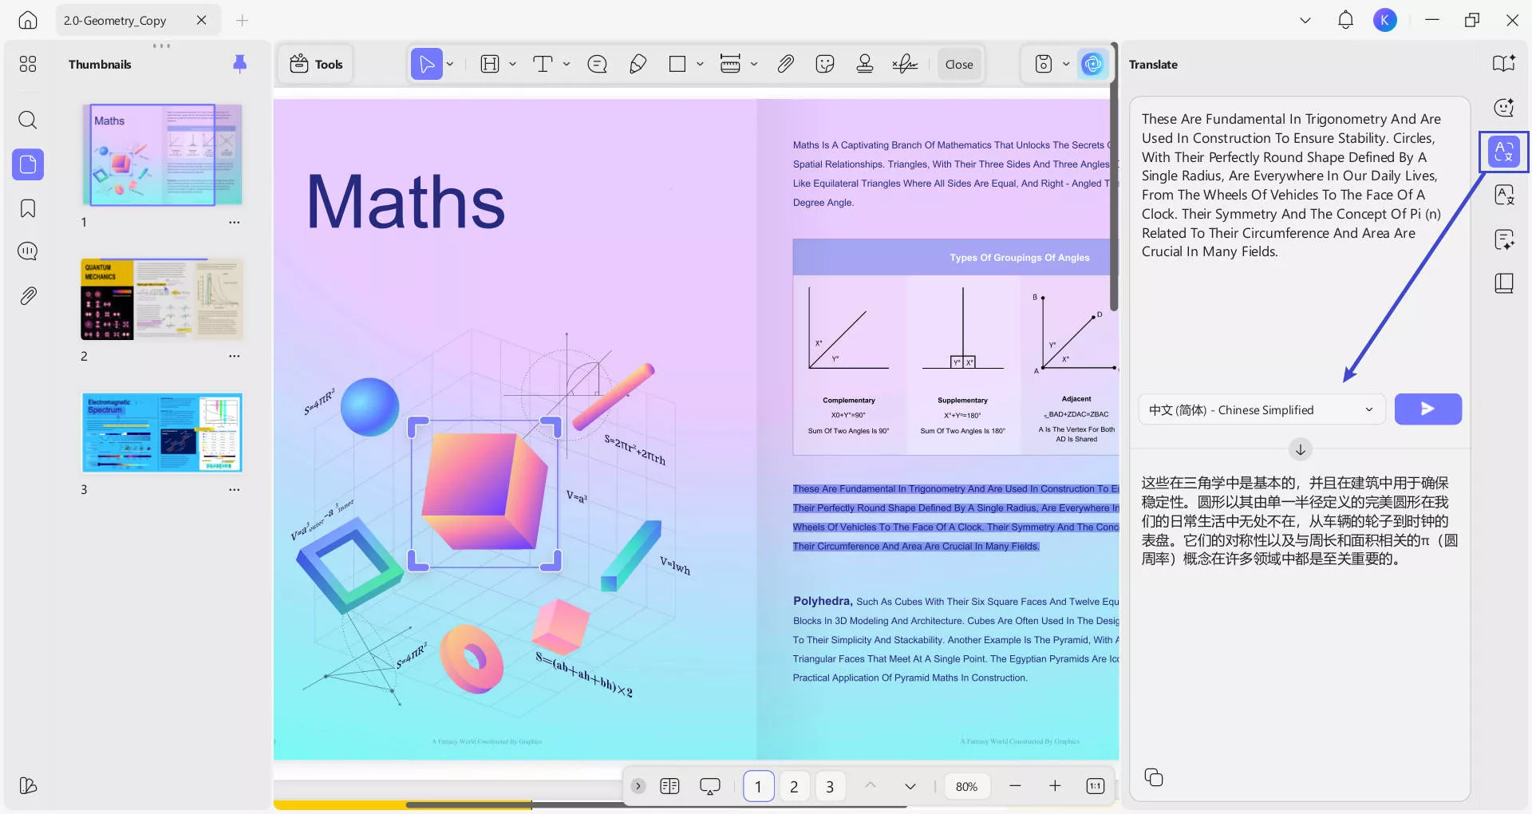The image size is (1532, 814).
Task: Open the bookmarks panel
Action: pos(28,208)
